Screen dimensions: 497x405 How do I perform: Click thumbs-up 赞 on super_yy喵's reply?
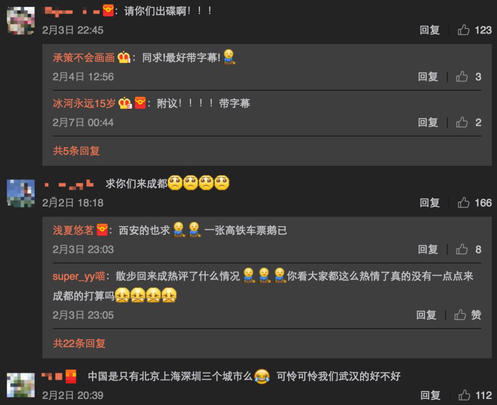click(x=468, y=315)
